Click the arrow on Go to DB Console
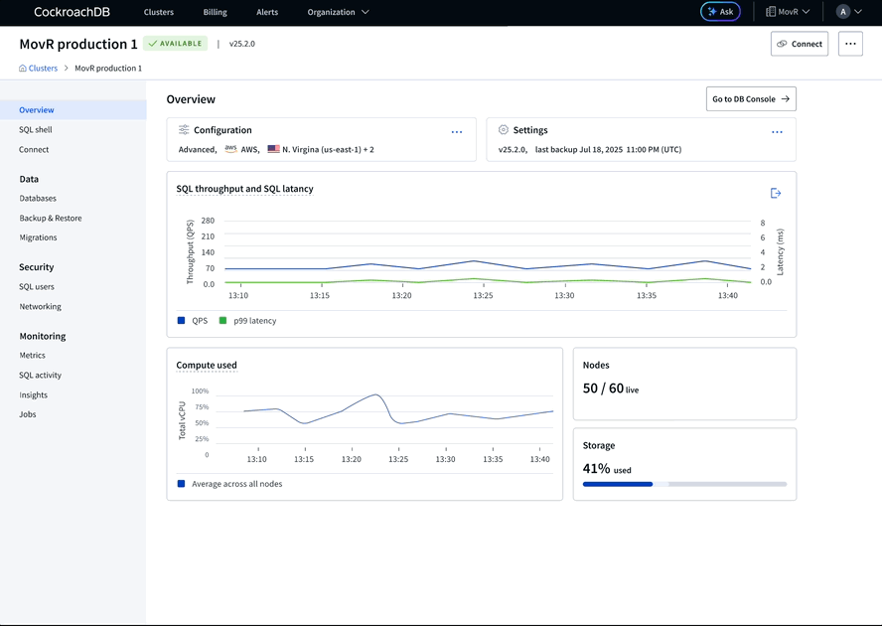The width and height of the screenshot is (882, 626). pos(786,99)
